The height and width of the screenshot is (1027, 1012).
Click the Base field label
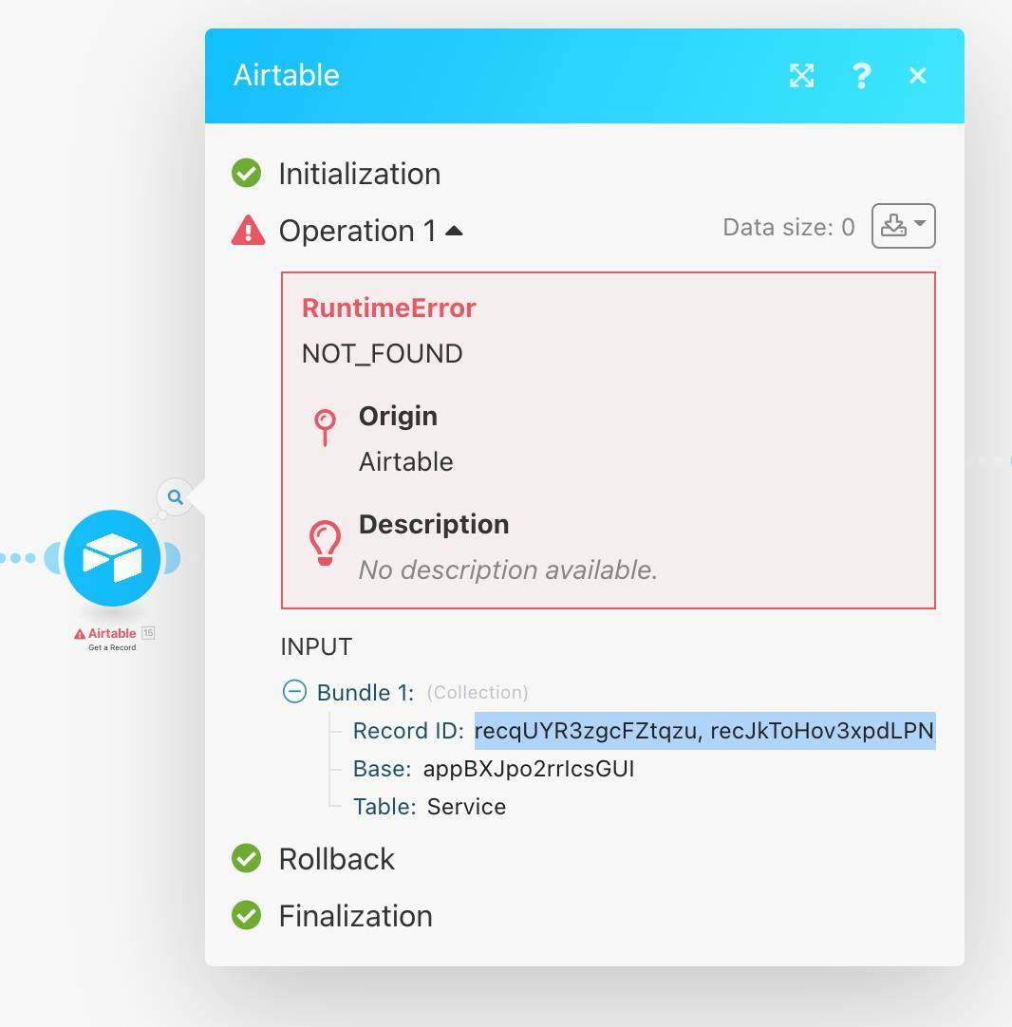(x=382, y=768)
